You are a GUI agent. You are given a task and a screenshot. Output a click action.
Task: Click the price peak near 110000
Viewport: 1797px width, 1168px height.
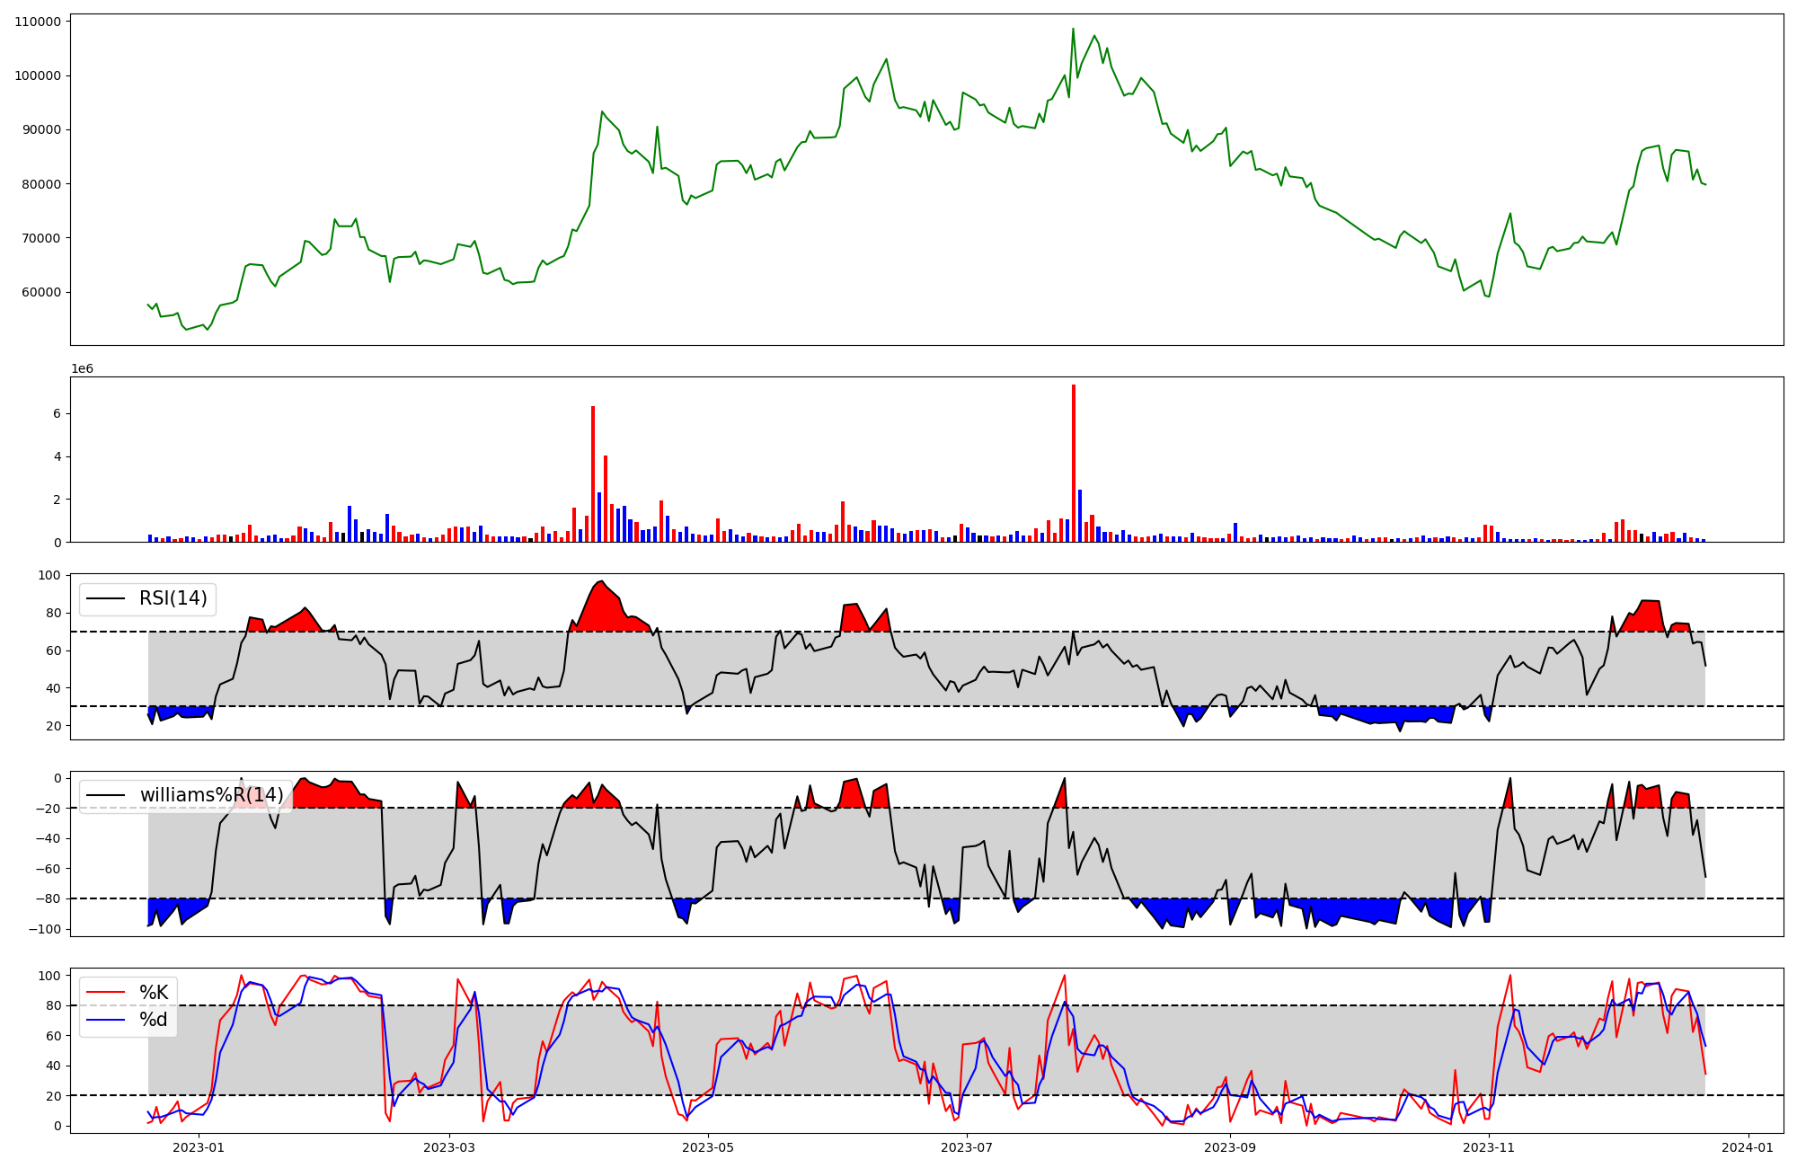pyautogui.click(x=1073, y=30)
